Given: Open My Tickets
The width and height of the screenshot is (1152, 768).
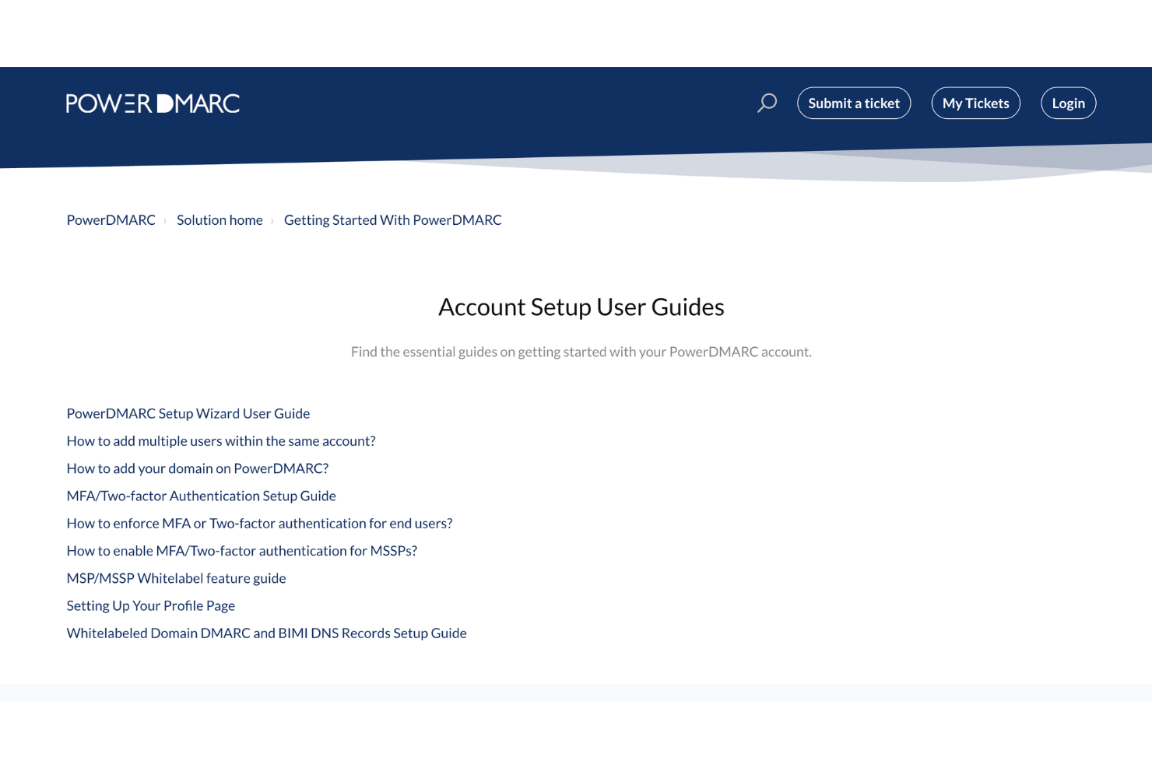Looking at the screenshot, I should point(975,103).
